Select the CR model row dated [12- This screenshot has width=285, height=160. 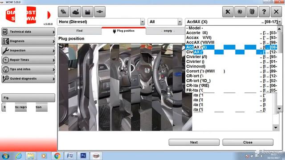(231, 76)
